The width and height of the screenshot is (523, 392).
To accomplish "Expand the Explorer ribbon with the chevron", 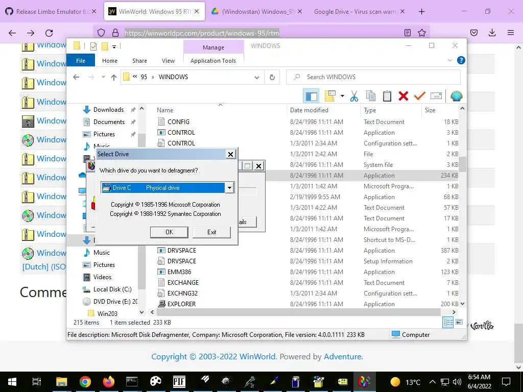I will coord(449,60).
